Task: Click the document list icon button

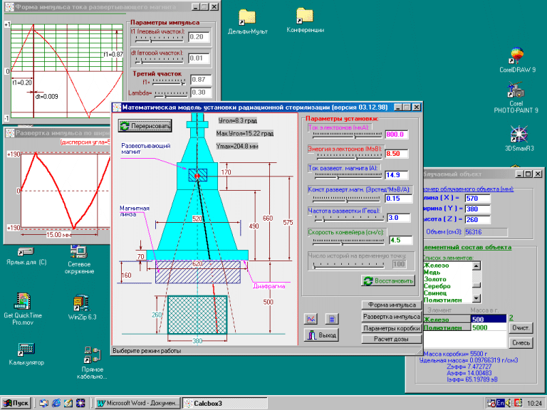Action: click(330, 319)
